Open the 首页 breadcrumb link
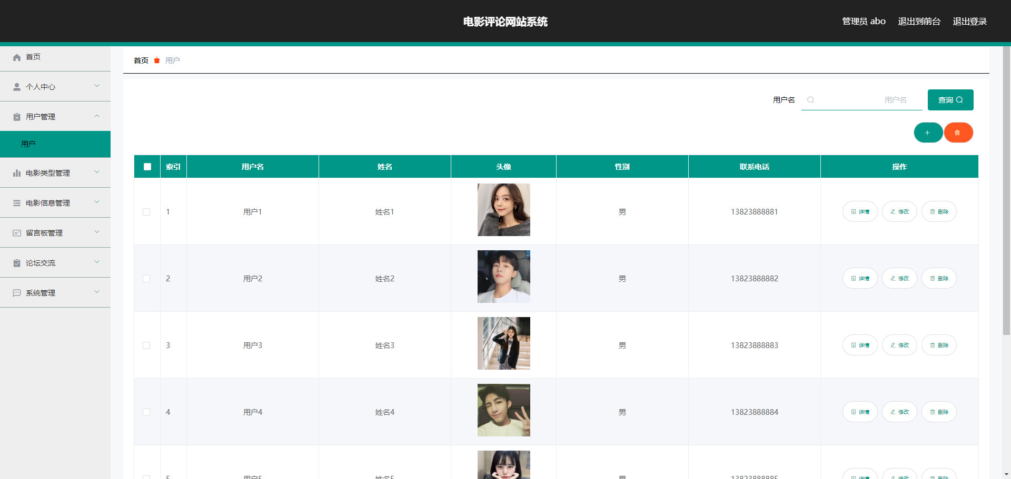Image resolution: width=1011 pixels, height=479 pixels. pyautogui.click(x=141, y=60)
